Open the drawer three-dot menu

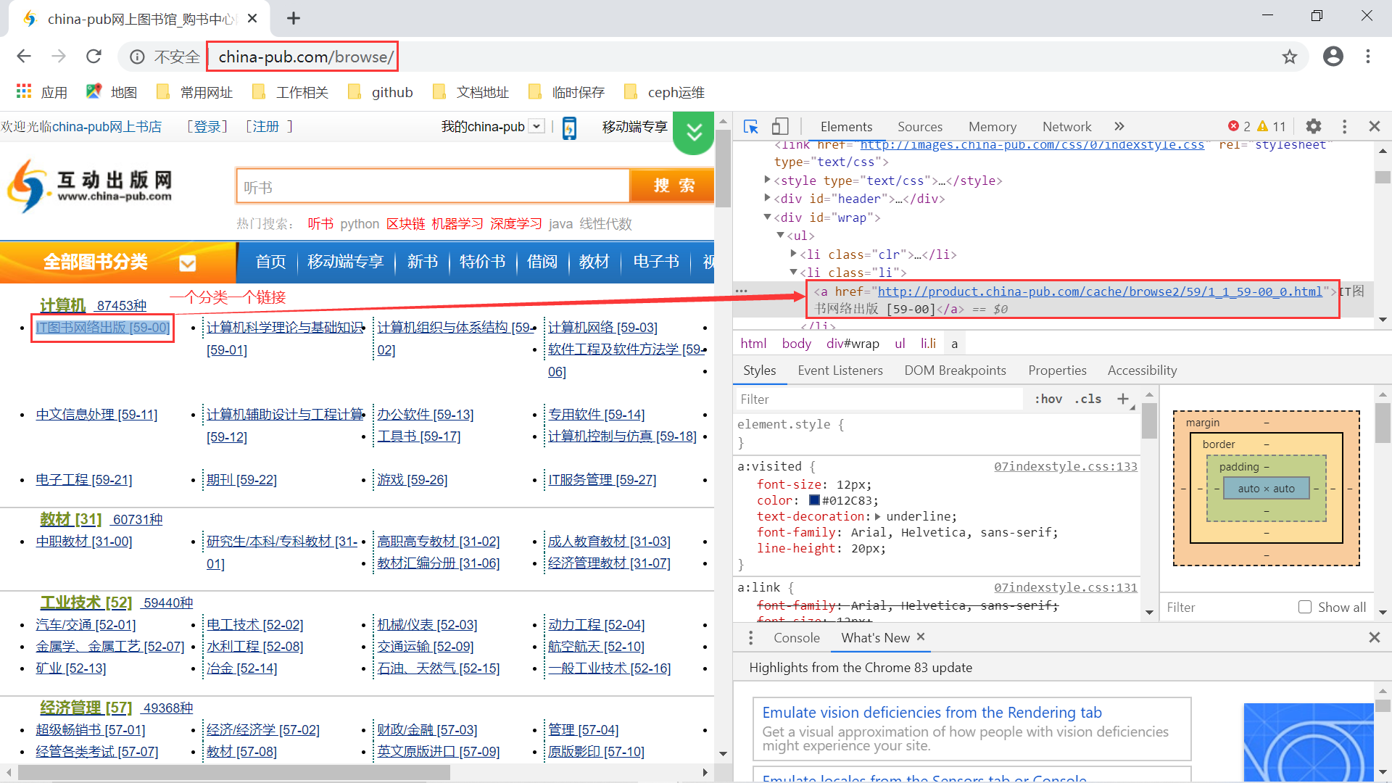pos(750,638)
